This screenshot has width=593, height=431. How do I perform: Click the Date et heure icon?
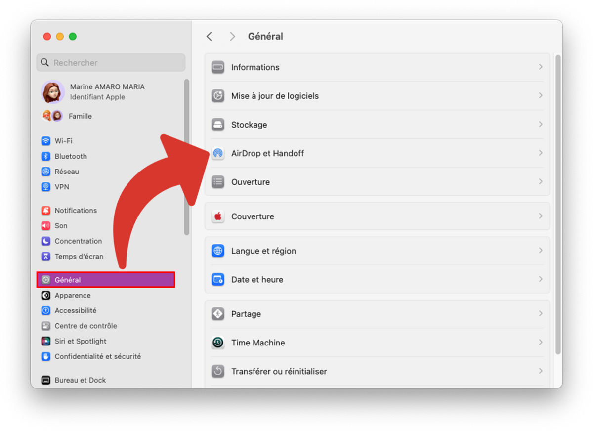pyautogui.click(x=218, y=280)
